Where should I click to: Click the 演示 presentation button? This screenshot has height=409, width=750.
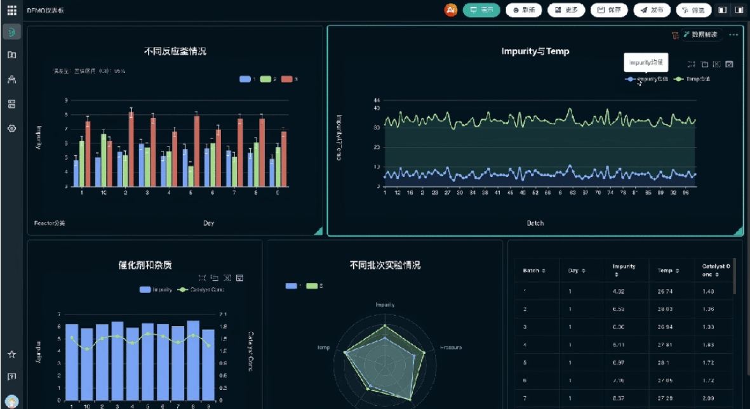(x=481, y=10)
